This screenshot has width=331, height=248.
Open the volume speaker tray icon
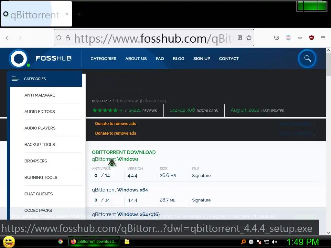tap(274, 242)
